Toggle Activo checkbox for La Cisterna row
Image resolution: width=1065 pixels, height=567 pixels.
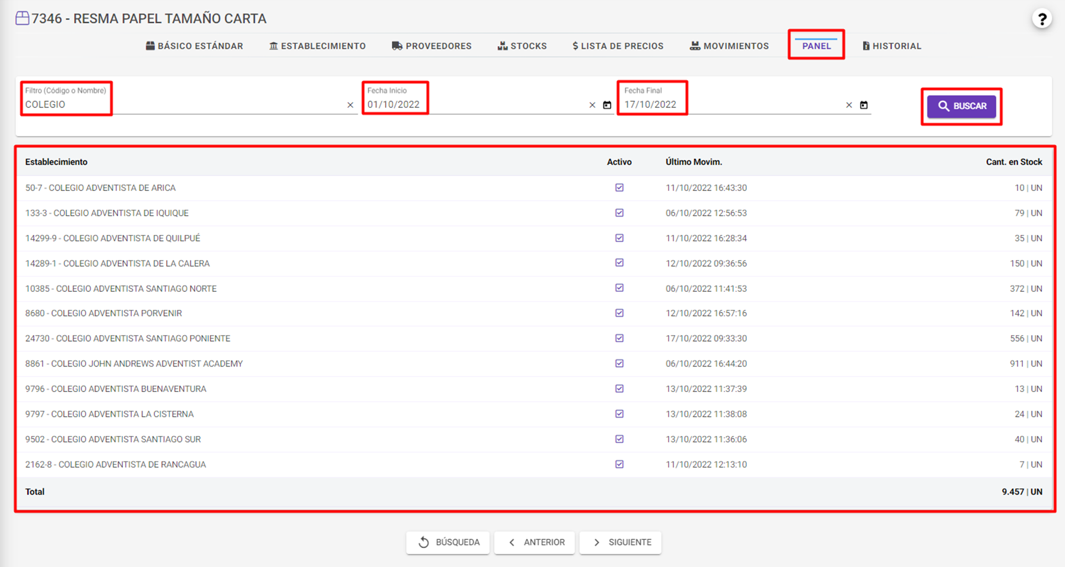pyautogui.click(x=619, y=414)
